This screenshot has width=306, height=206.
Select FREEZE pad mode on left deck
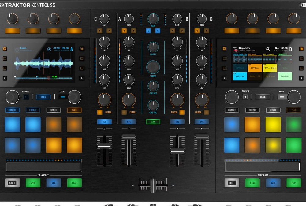(33, 110)
